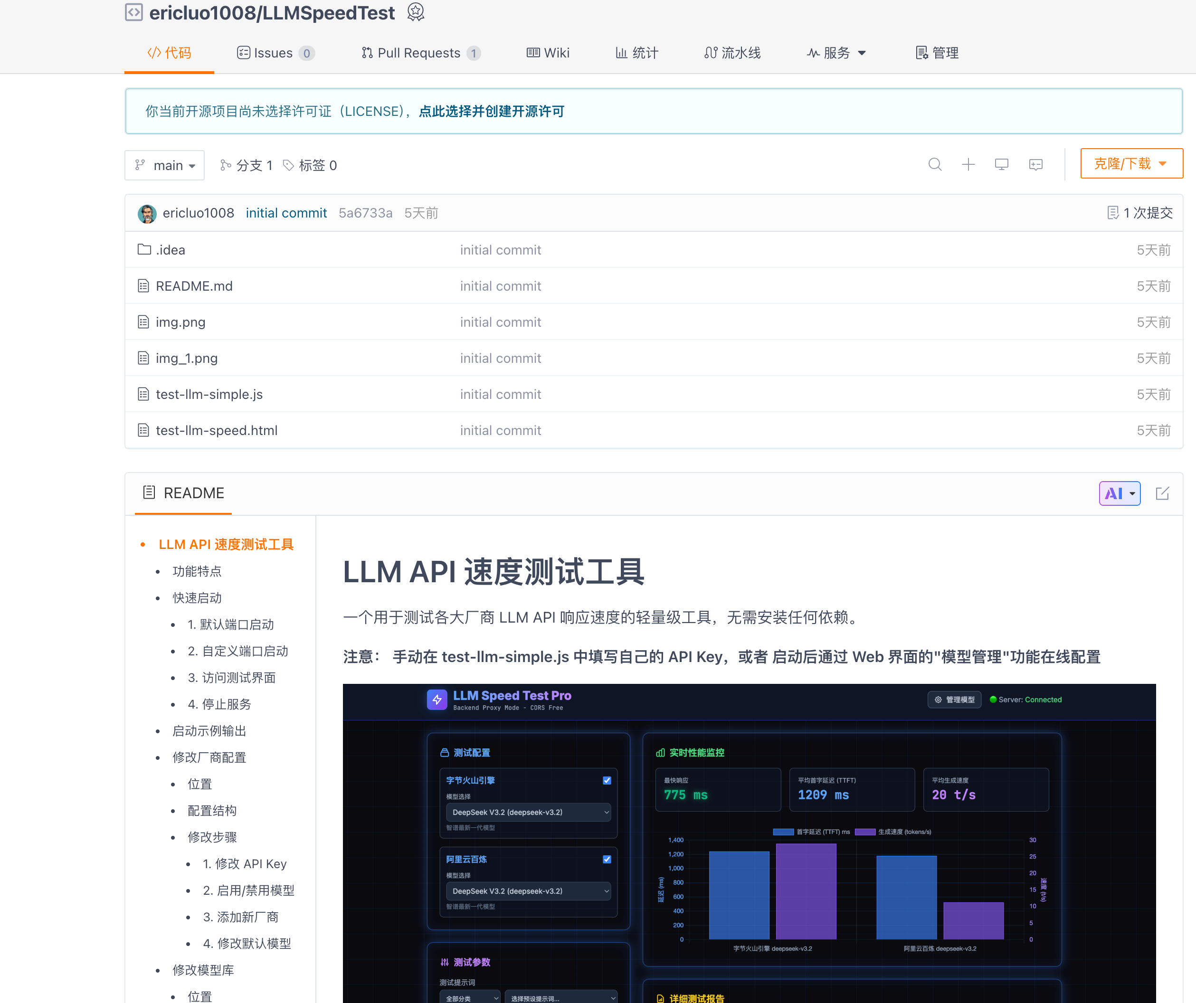
Task: Jump to 1. 默认端口启动 section
Action: tap(231, 625)
